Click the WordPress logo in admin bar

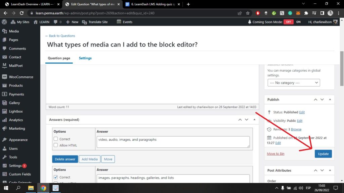pos(4,22)
